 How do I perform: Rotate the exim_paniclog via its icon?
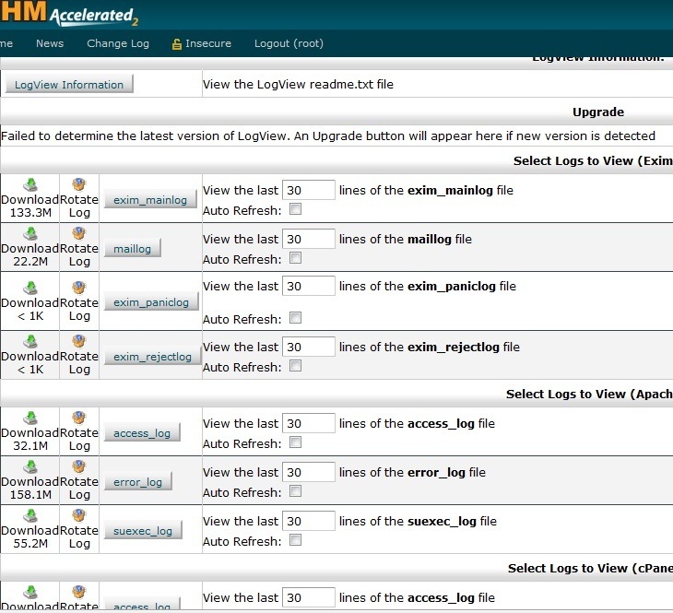78,288
